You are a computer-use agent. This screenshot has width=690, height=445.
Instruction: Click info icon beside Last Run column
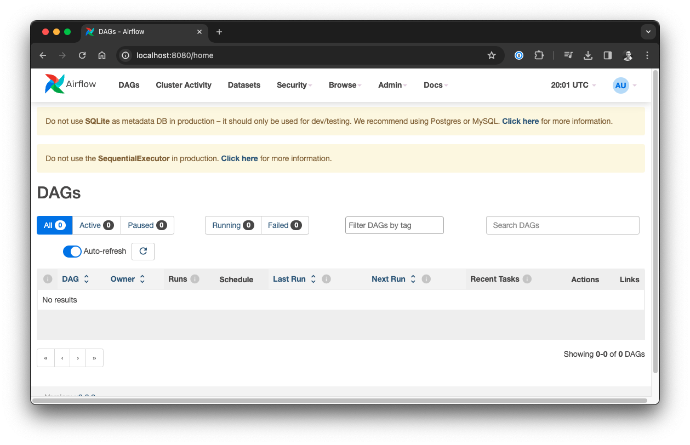(x=326, y=279)
